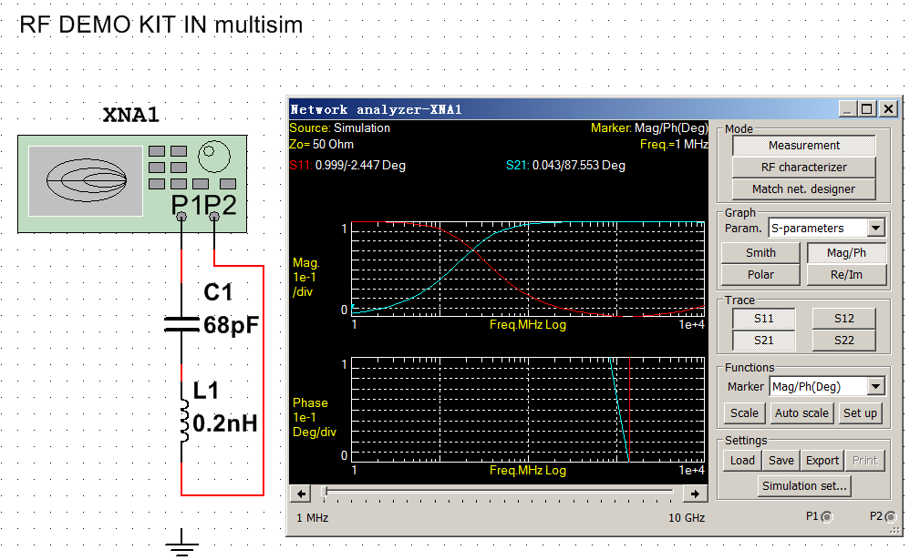Minimize the Network analyzer window
The height and width of the screenshot is (560, 920).
pos(847,109)
